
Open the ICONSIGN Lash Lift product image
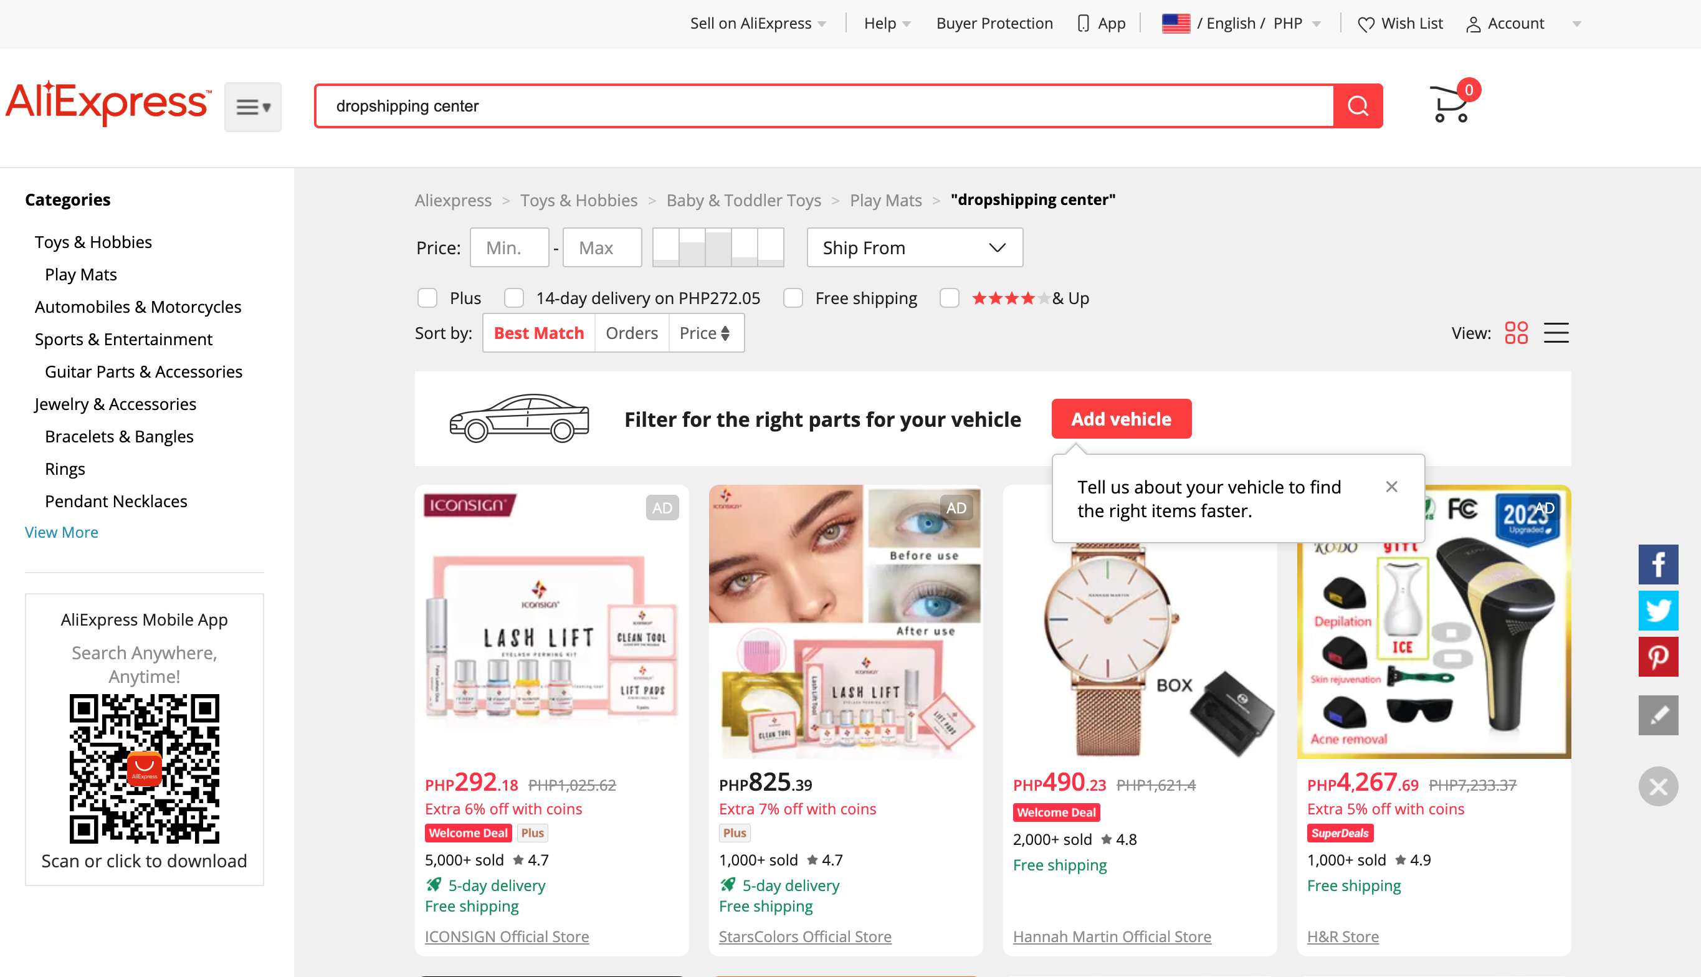(551, 621)
